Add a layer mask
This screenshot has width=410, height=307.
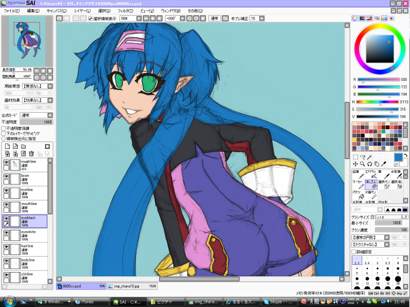47,146
